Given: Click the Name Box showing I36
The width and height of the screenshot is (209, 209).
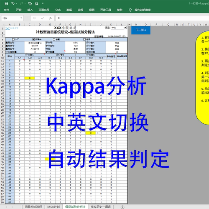Looking at the screenshot, I should 11,18.
